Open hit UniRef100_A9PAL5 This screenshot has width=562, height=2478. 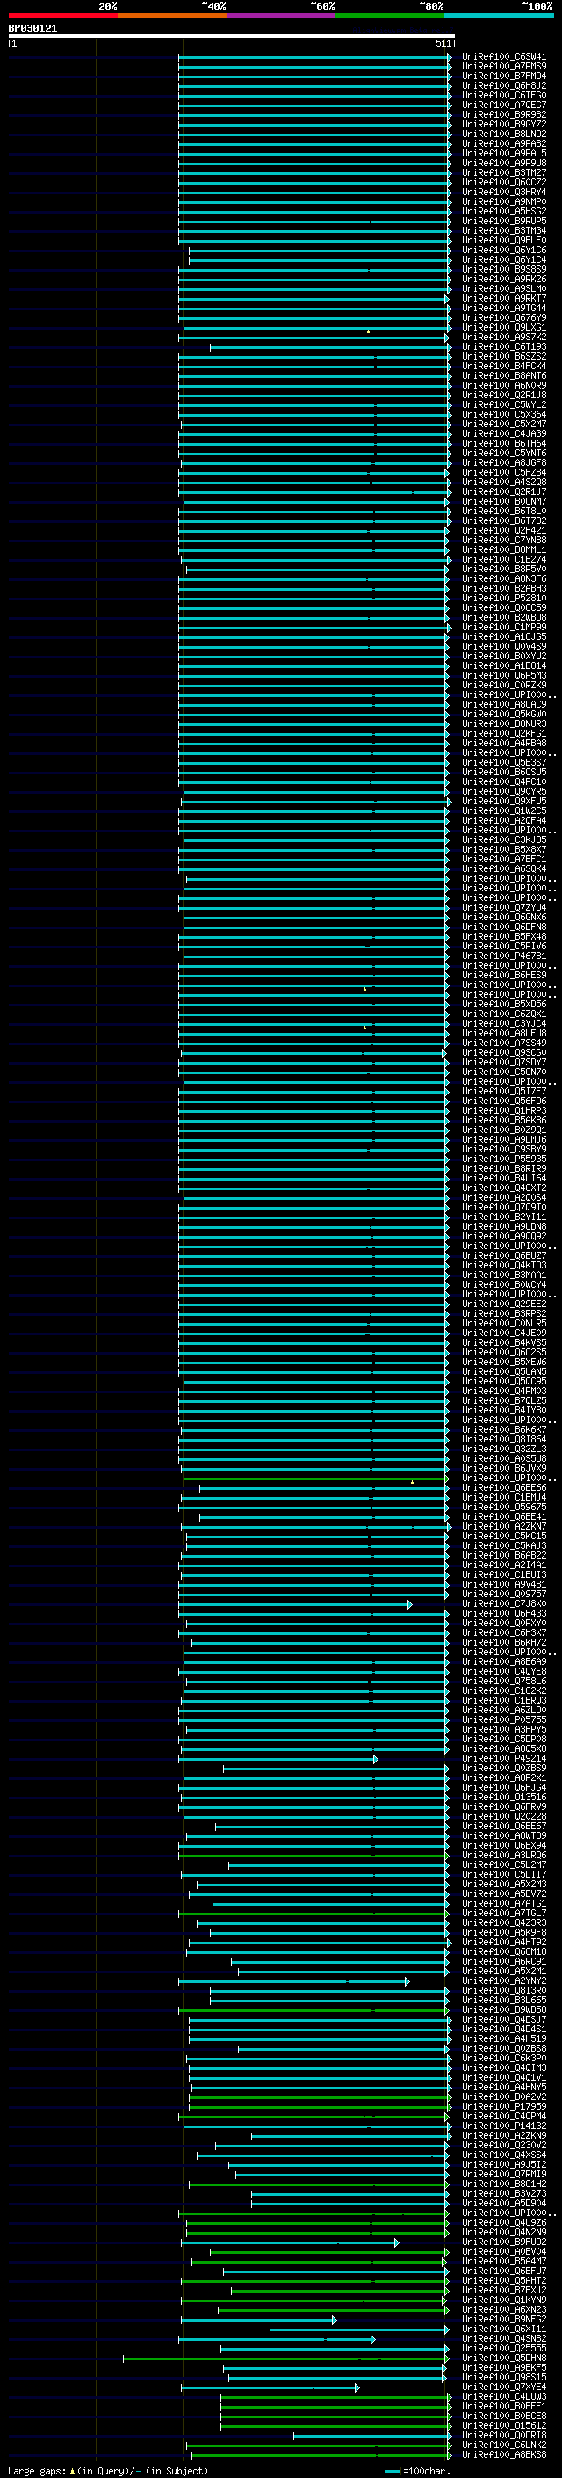(x=504, y=153)
